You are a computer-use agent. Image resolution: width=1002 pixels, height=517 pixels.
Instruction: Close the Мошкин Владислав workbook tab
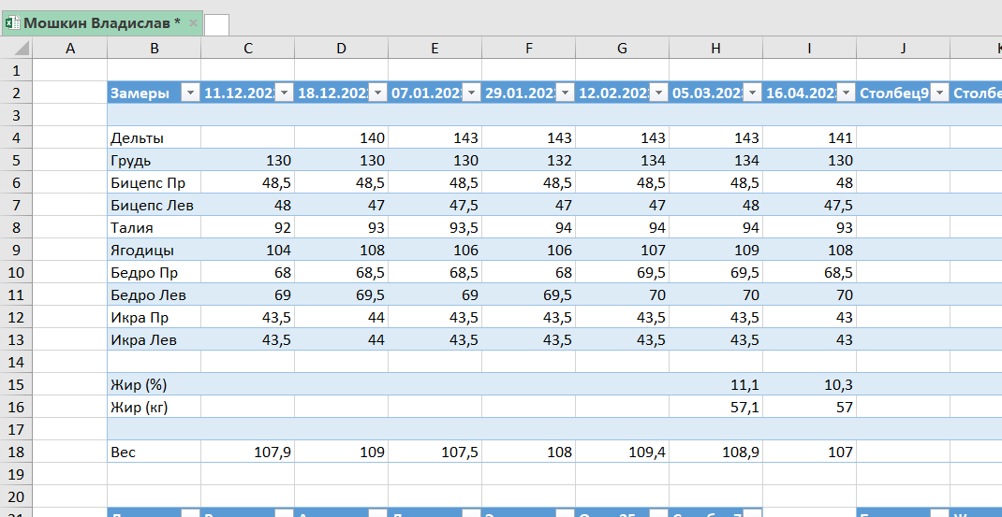[x=194, y=23]
